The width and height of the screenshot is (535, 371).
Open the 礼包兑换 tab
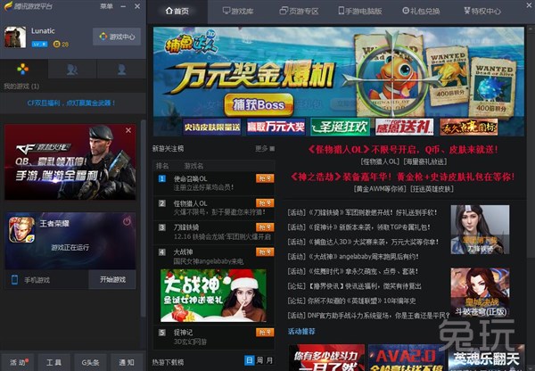(421, 11)
